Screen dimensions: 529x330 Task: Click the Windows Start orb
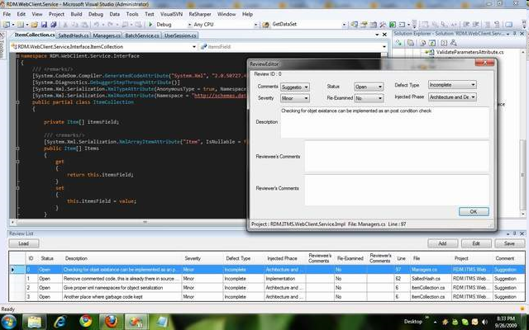click(x=12, y=320)
